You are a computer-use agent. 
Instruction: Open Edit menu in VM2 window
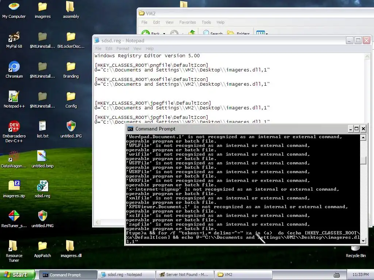tap(156, 22)
